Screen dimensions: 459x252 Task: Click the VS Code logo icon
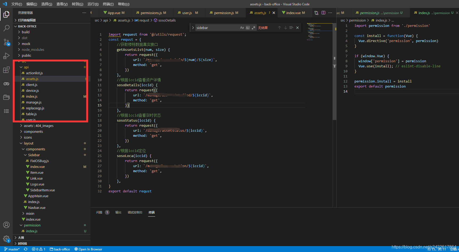[x=5, y=4]
